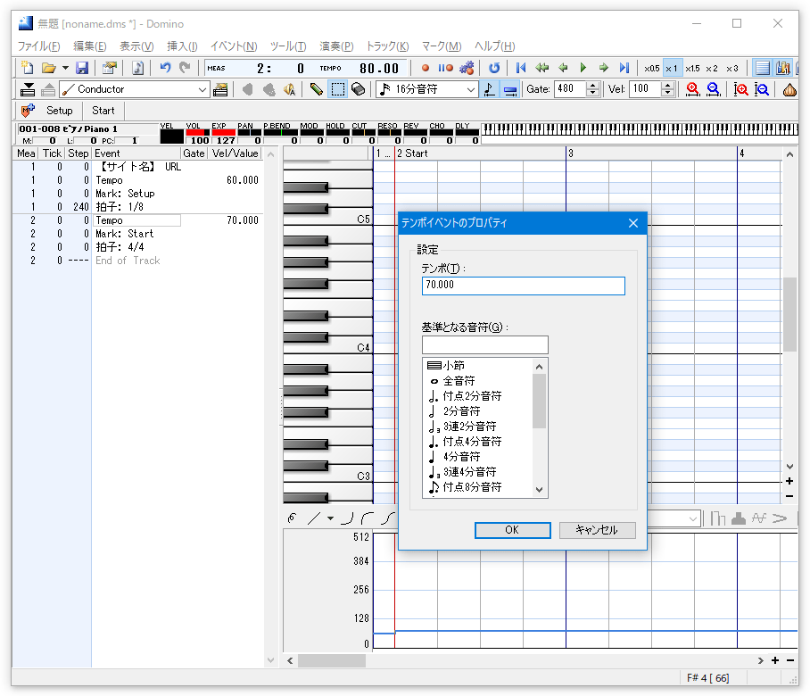Click the loop playback icon
The width and height of the screenshot is (810, 696).
point(494,68)
